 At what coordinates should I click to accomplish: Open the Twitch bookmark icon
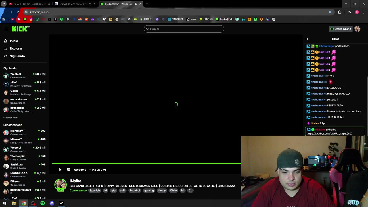tap(19, 19)
